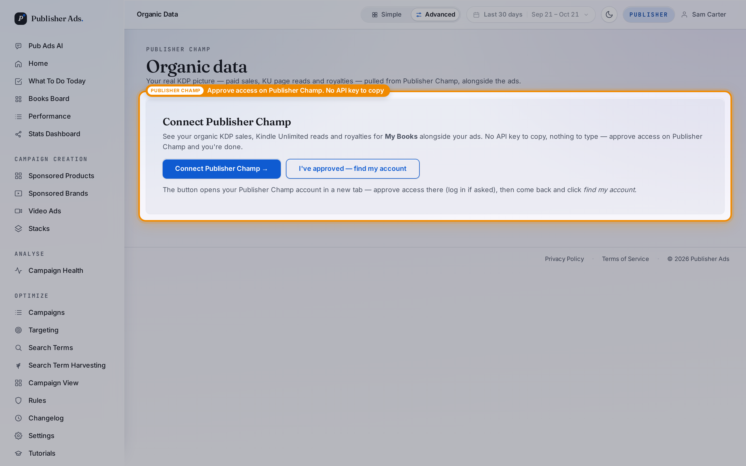Click I've approved — find my account
Viewport: 746px width, 466px height.
(x=353, y=169)
